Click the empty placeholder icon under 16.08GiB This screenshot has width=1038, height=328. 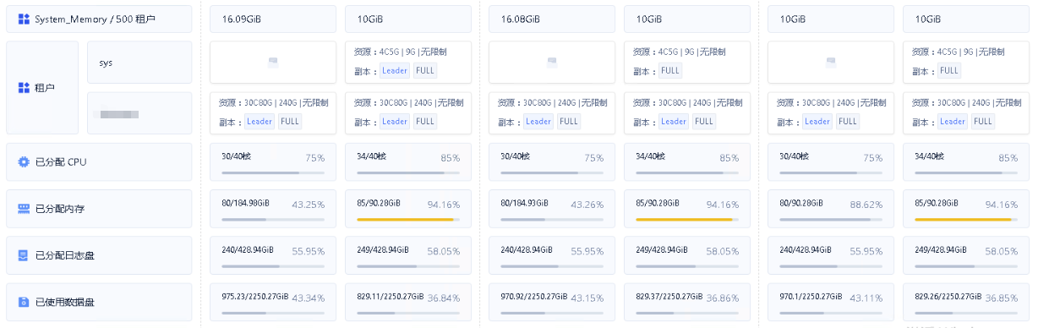pyautogui.click(x=552, y=62)
